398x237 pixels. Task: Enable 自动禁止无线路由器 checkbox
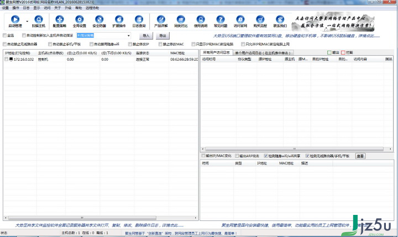point(4,44)
